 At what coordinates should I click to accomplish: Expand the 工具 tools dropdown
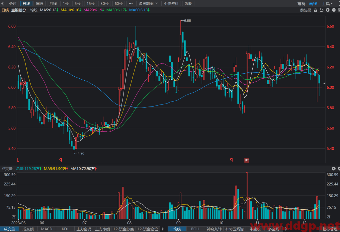[327, 4]
